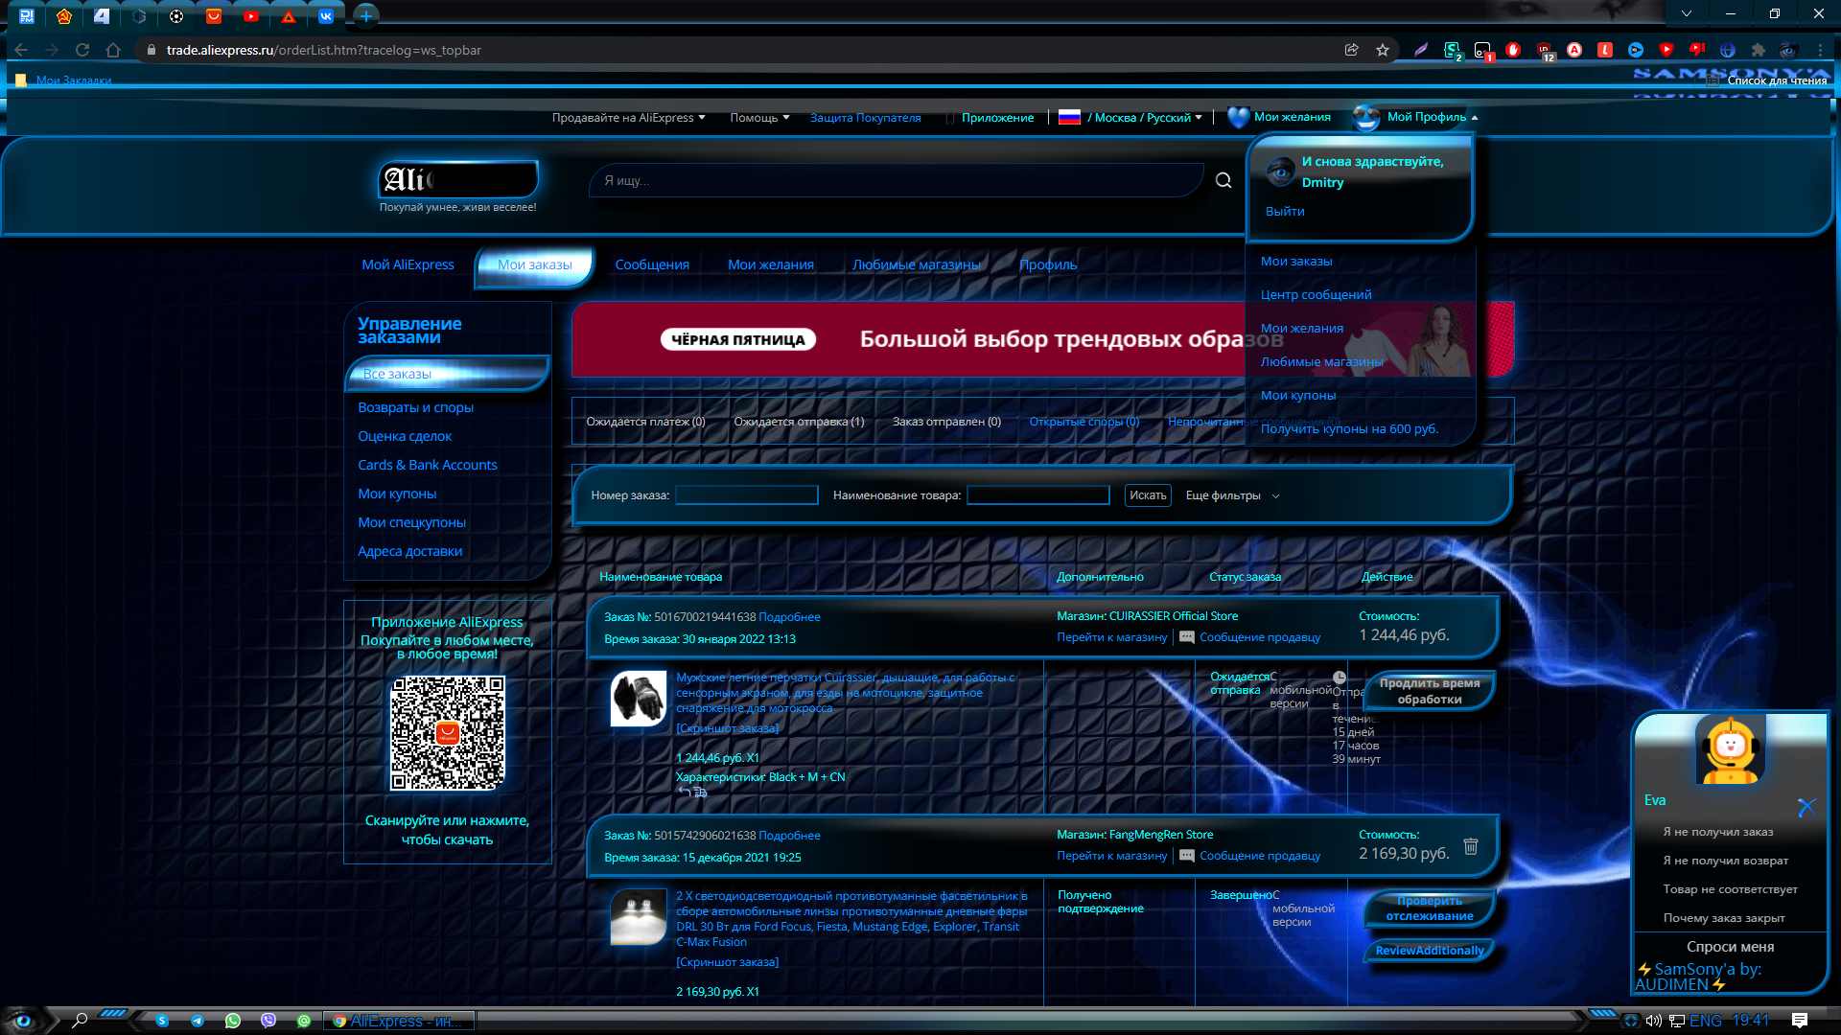Click the AliExpress QR code image
1841x1035 pixels.
[447, 733]
